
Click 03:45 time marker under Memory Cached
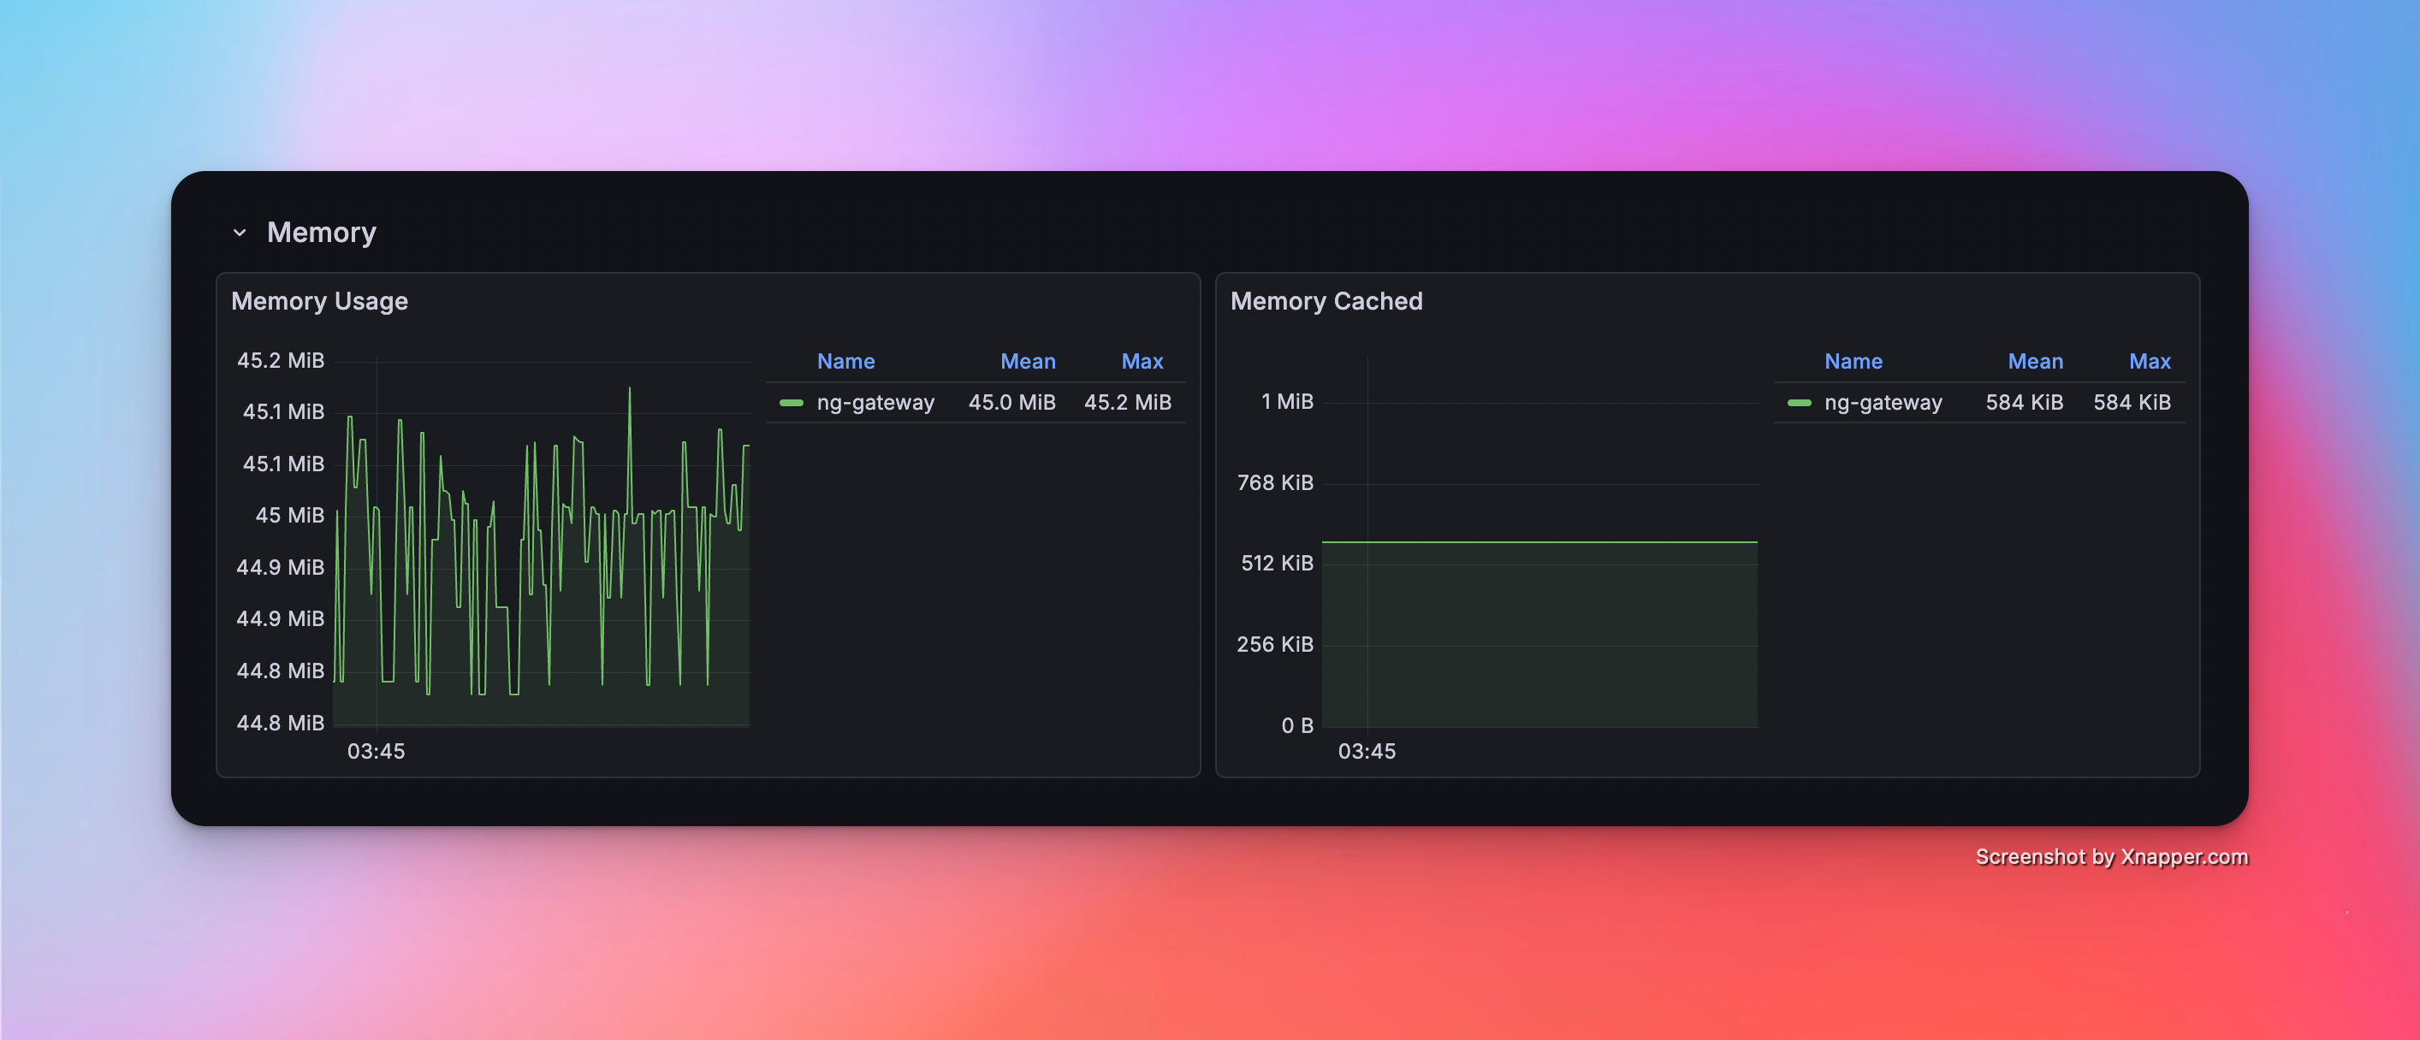(x=1367, y=751)
